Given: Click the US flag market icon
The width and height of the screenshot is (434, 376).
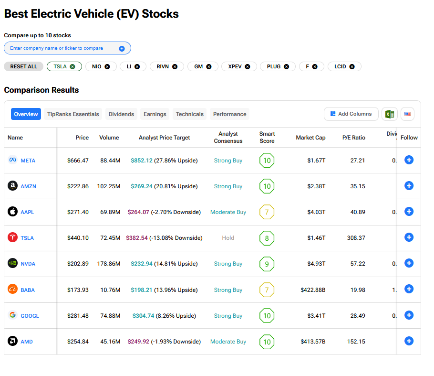Looking at the screenshot, I should tap(407, 114).
